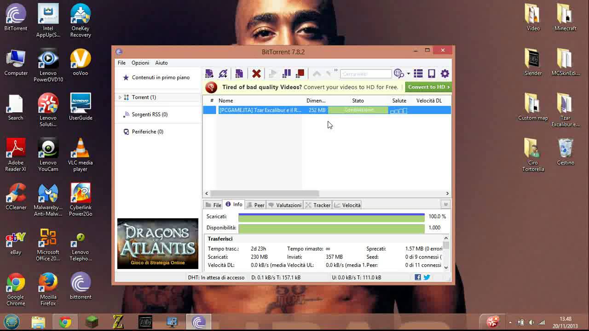Click the Twitter icon in the status bar

click(427, 277)
